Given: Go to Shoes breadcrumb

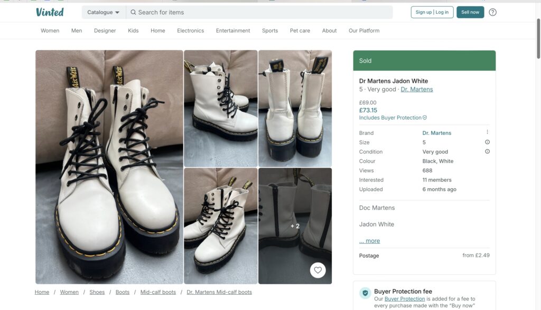Looking at the screenshot, I should 97,292.
